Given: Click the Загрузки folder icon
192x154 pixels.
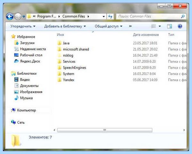Looking at the screenshot, I should pyautogui.click(x=16, y=43).
